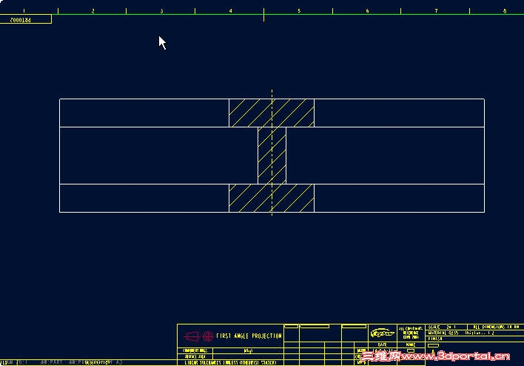Click the NAME column header cell
524x366 pixels.
click(x=411, y=345)
